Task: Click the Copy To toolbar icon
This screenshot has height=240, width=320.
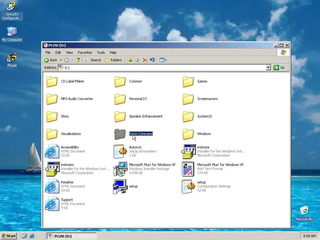Action: click(137, 60)
